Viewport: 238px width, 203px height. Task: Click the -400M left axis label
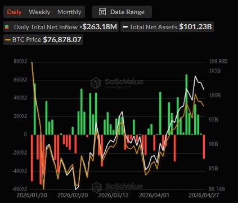[19, 171]
